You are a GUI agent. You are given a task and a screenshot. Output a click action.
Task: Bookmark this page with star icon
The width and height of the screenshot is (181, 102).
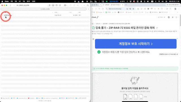click(x=133, y=9)
